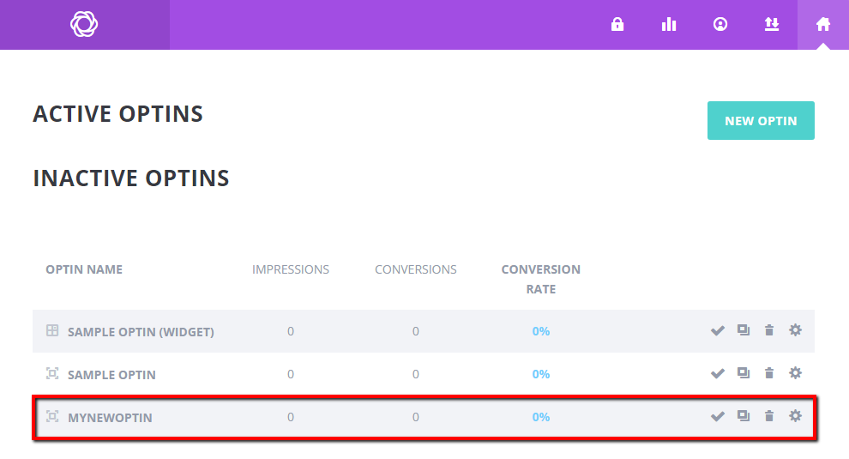Open the statistics bar chart tab
Image resolution: width=849 pixels, height=459 pixels.
coord(669,25)
